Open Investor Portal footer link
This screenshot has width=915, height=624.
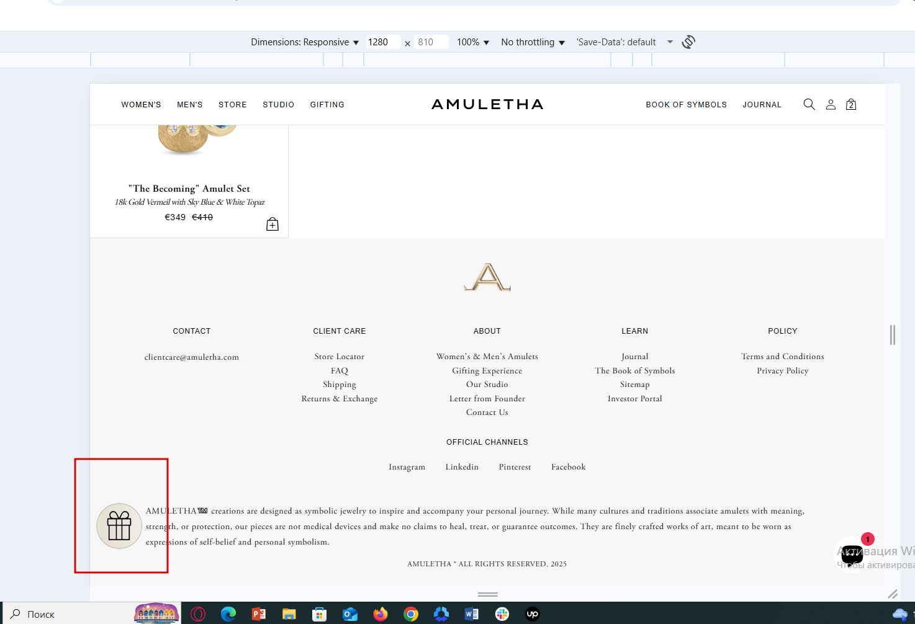pyautogui.click(x=635, y=399)
